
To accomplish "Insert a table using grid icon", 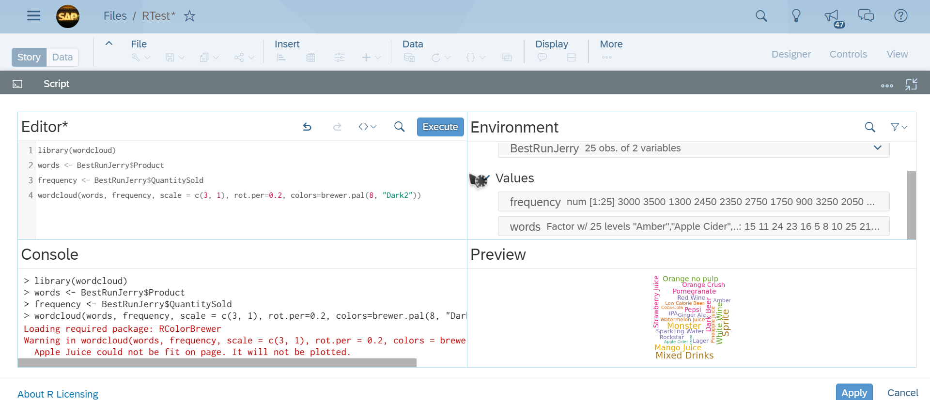I will point(311,58).
